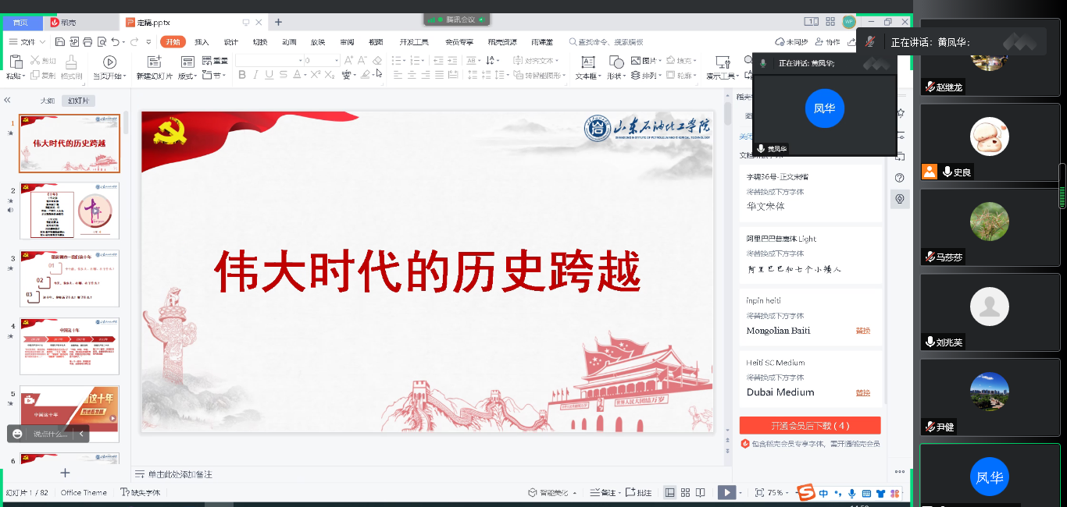Open the 插入 ribbon tab
Viewport: 1067px width, 507px height.
click(x=202, y=42)
